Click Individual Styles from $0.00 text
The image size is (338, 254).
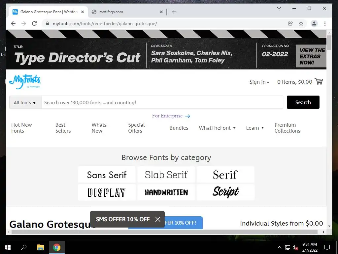(282, 223)
